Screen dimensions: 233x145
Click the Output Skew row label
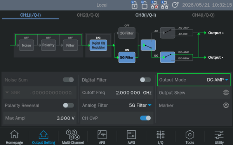tap(172, 93)
